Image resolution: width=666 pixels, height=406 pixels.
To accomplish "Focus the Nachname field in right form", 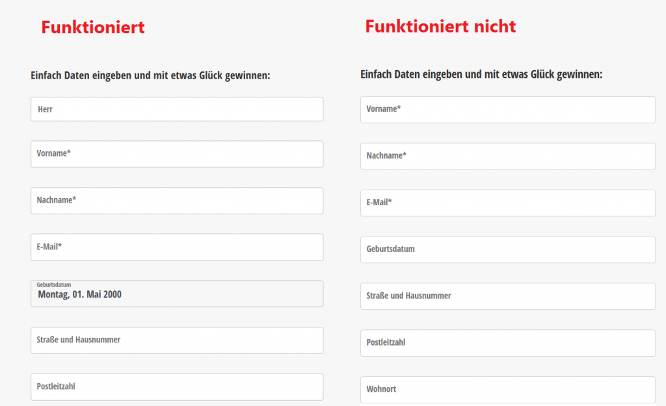I will [x=507, y=156].
